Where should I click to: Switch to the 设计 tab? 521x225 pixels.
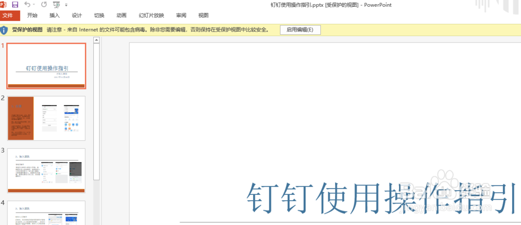[77, 16]
